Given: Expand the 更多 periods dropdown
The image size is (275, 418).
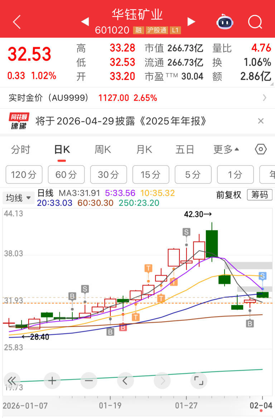Looking at the screenshot, I should [226, 150].
